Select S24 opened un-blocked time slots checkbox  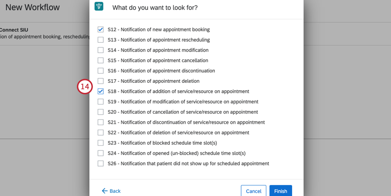[x=100, y=153]
